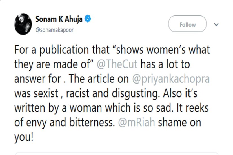Click the words "has a lot to"
The height and width of the screenshot is (155, 233).
click(165, 64)
